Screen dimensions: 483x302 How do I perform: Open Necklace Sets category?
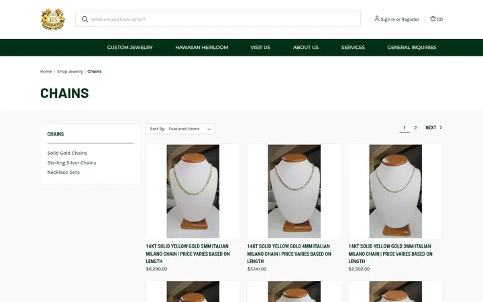pyautogui.click(x=64, y=172)
